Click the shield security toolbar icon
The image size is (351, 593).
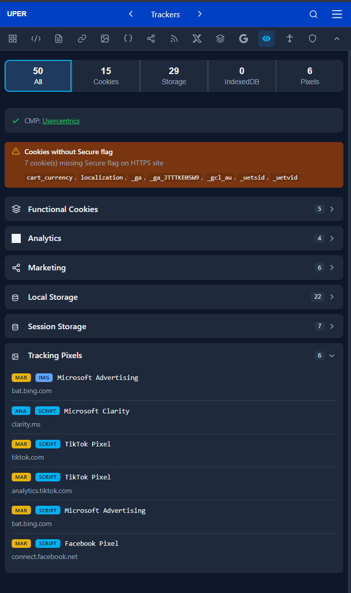coord(312,38)
